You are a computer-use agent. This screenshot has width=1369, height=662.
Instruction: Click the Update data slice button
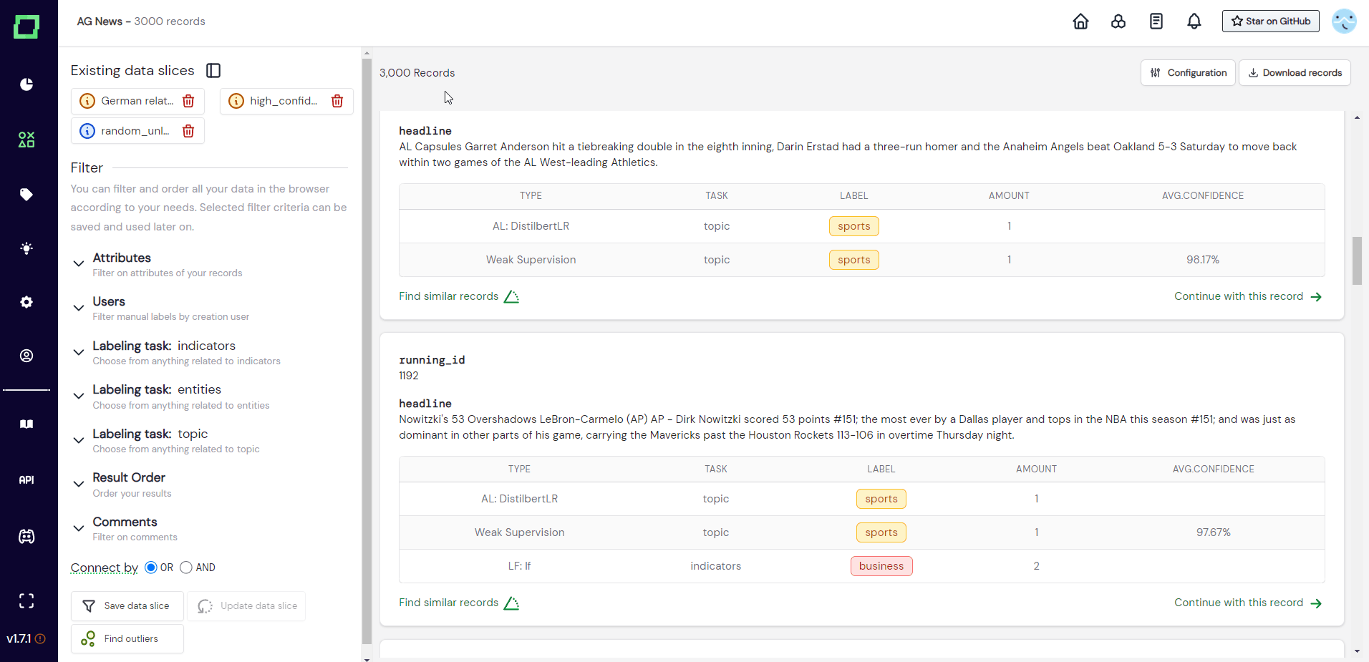click(246, 606)
